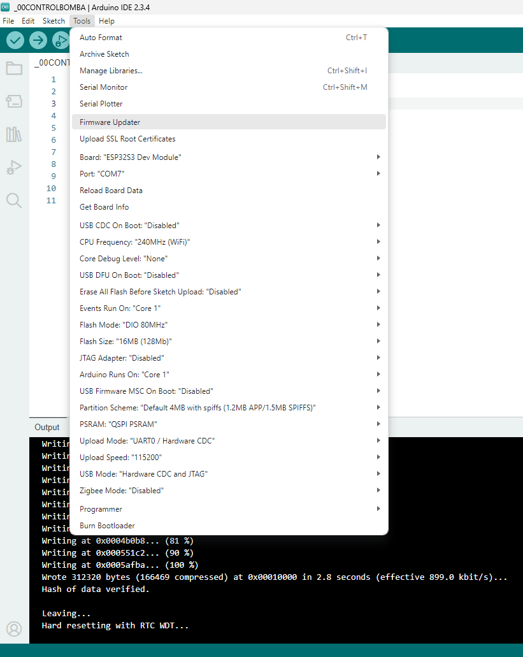Choose Firmware Updater menu entry

(x=110, y=122)
